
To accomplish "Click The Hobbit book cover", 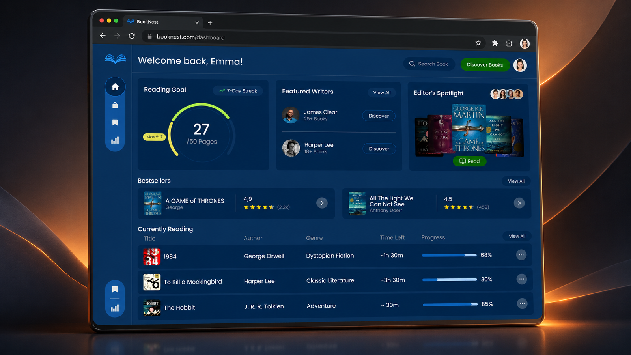I will click(152, 308).
